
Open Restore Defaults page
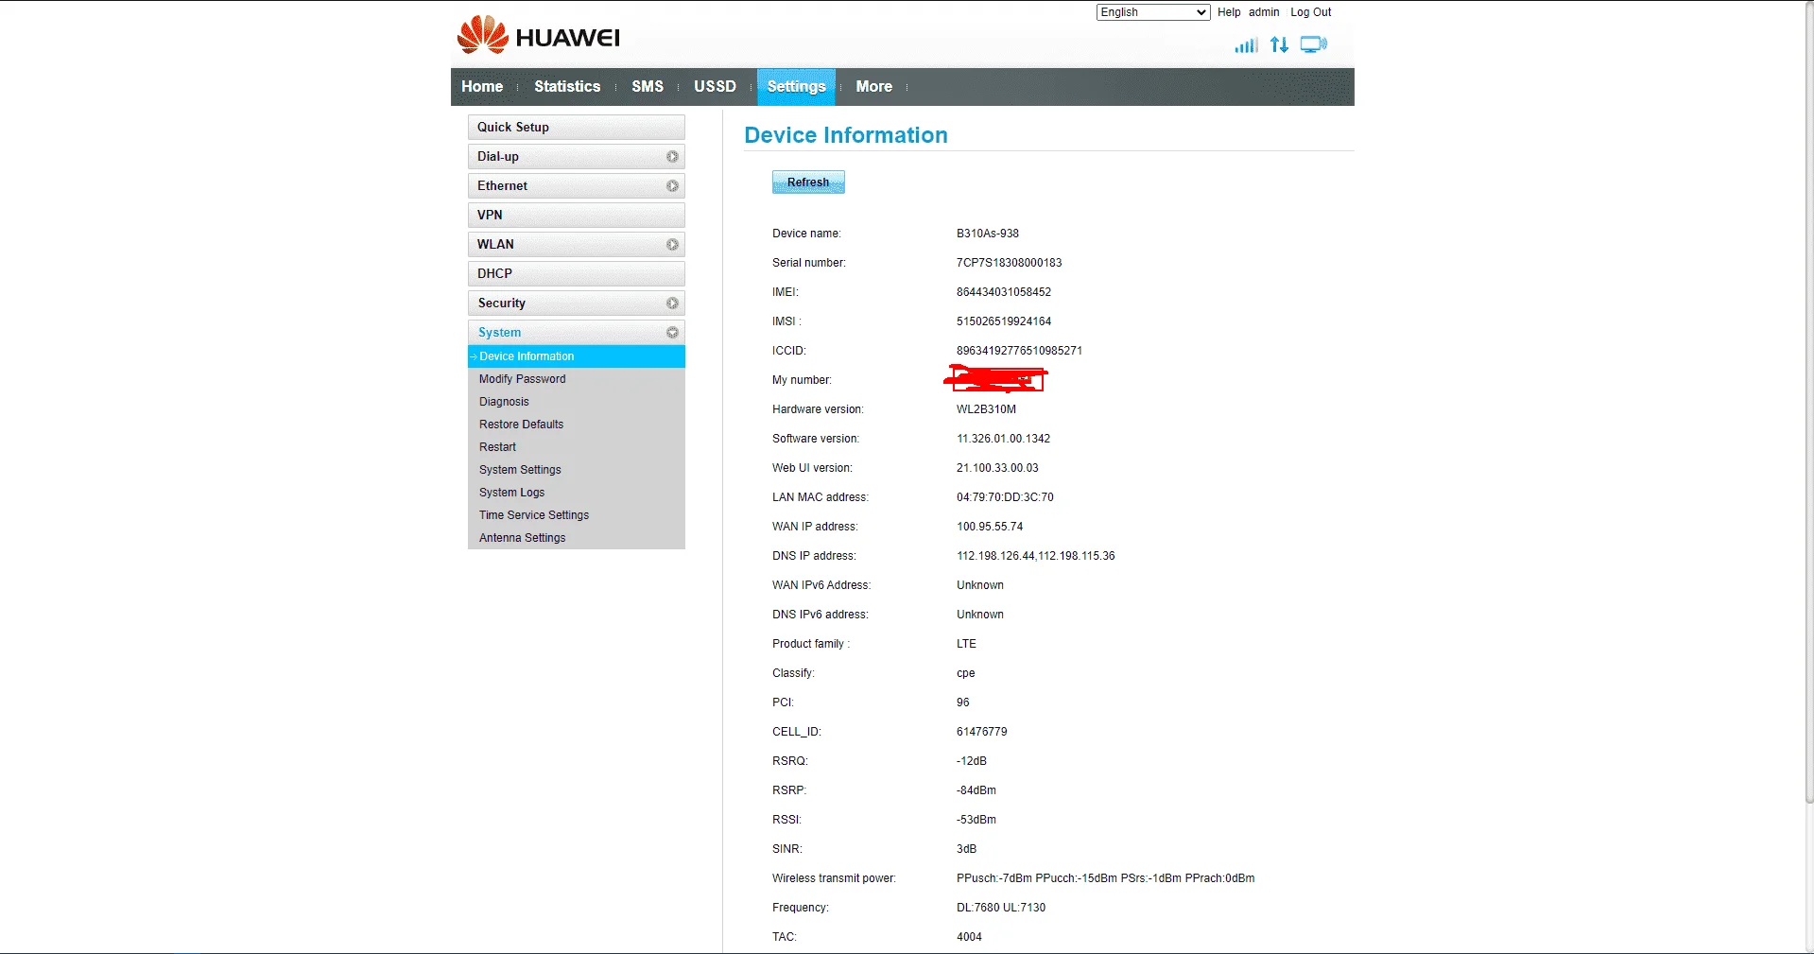521,425
